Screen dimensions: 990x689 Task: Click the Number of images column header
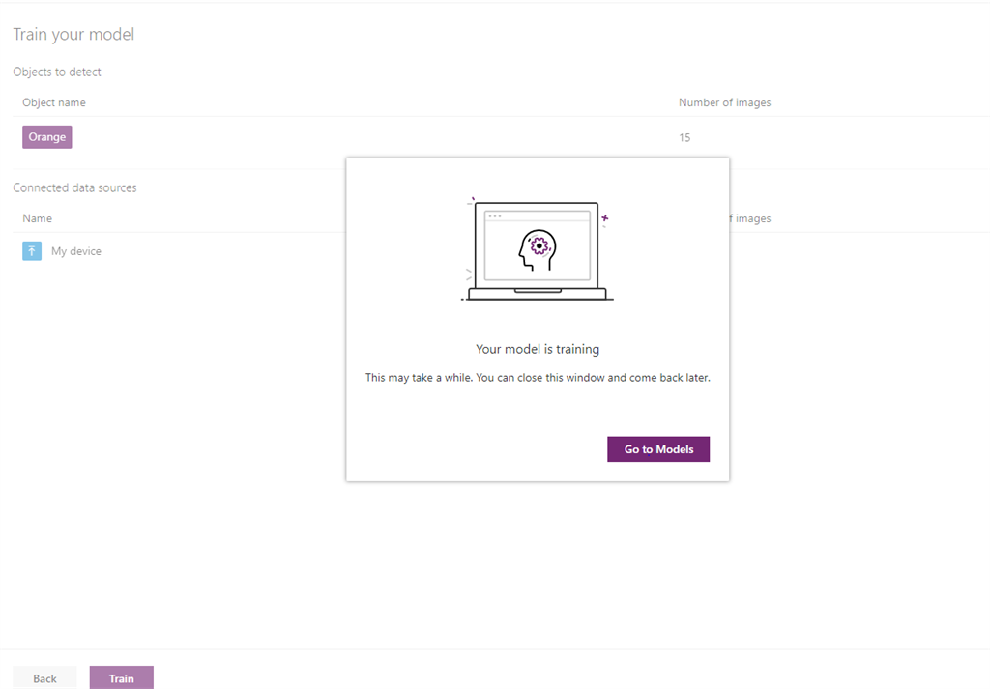(x=724, y=101)
